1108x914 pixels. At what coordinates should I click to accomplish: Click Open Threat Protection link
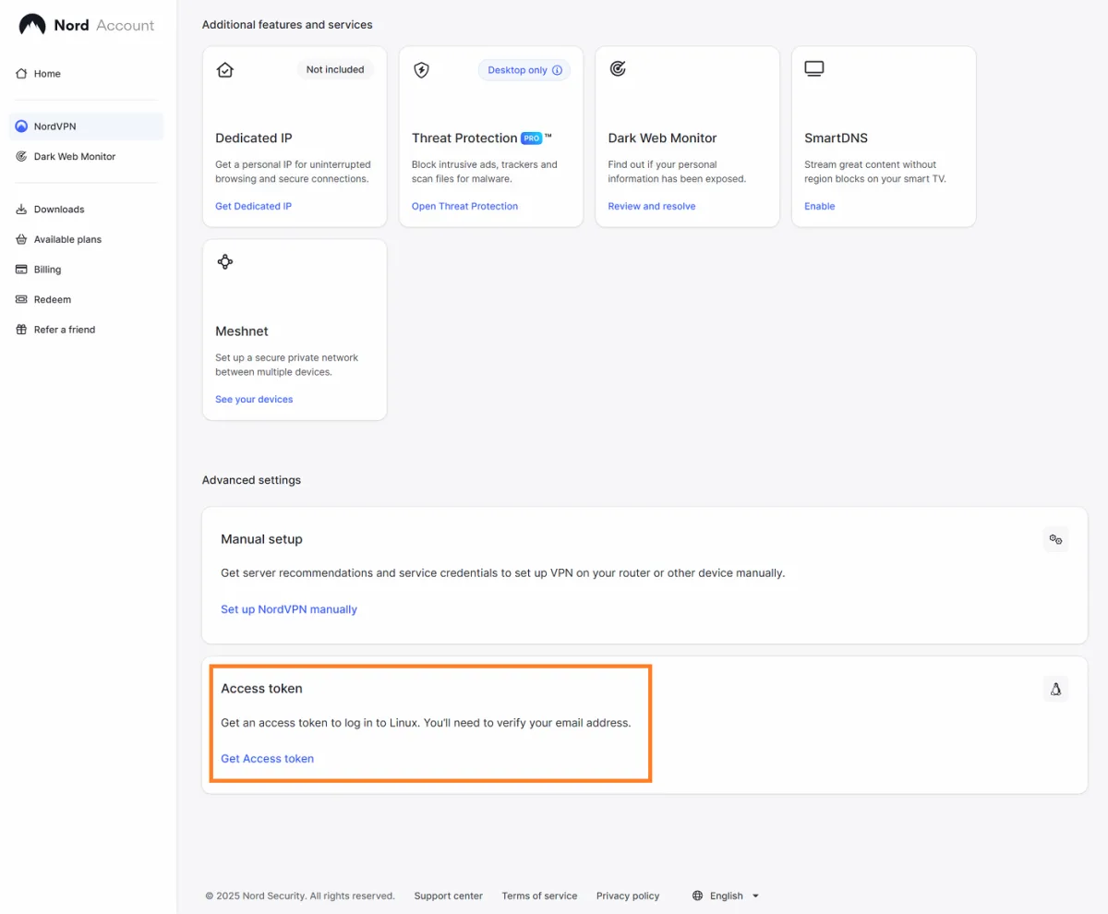point(464,206)
